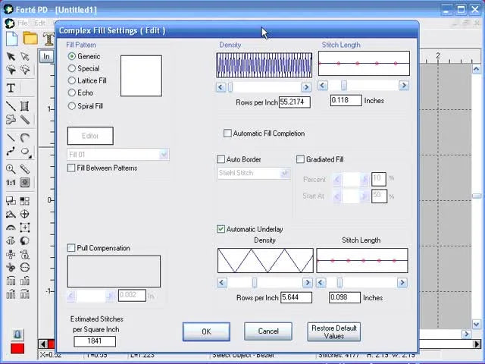Select the Lattice Fill radio button
The height and width of the screenshot is (364, 485).
pos(73,80)
